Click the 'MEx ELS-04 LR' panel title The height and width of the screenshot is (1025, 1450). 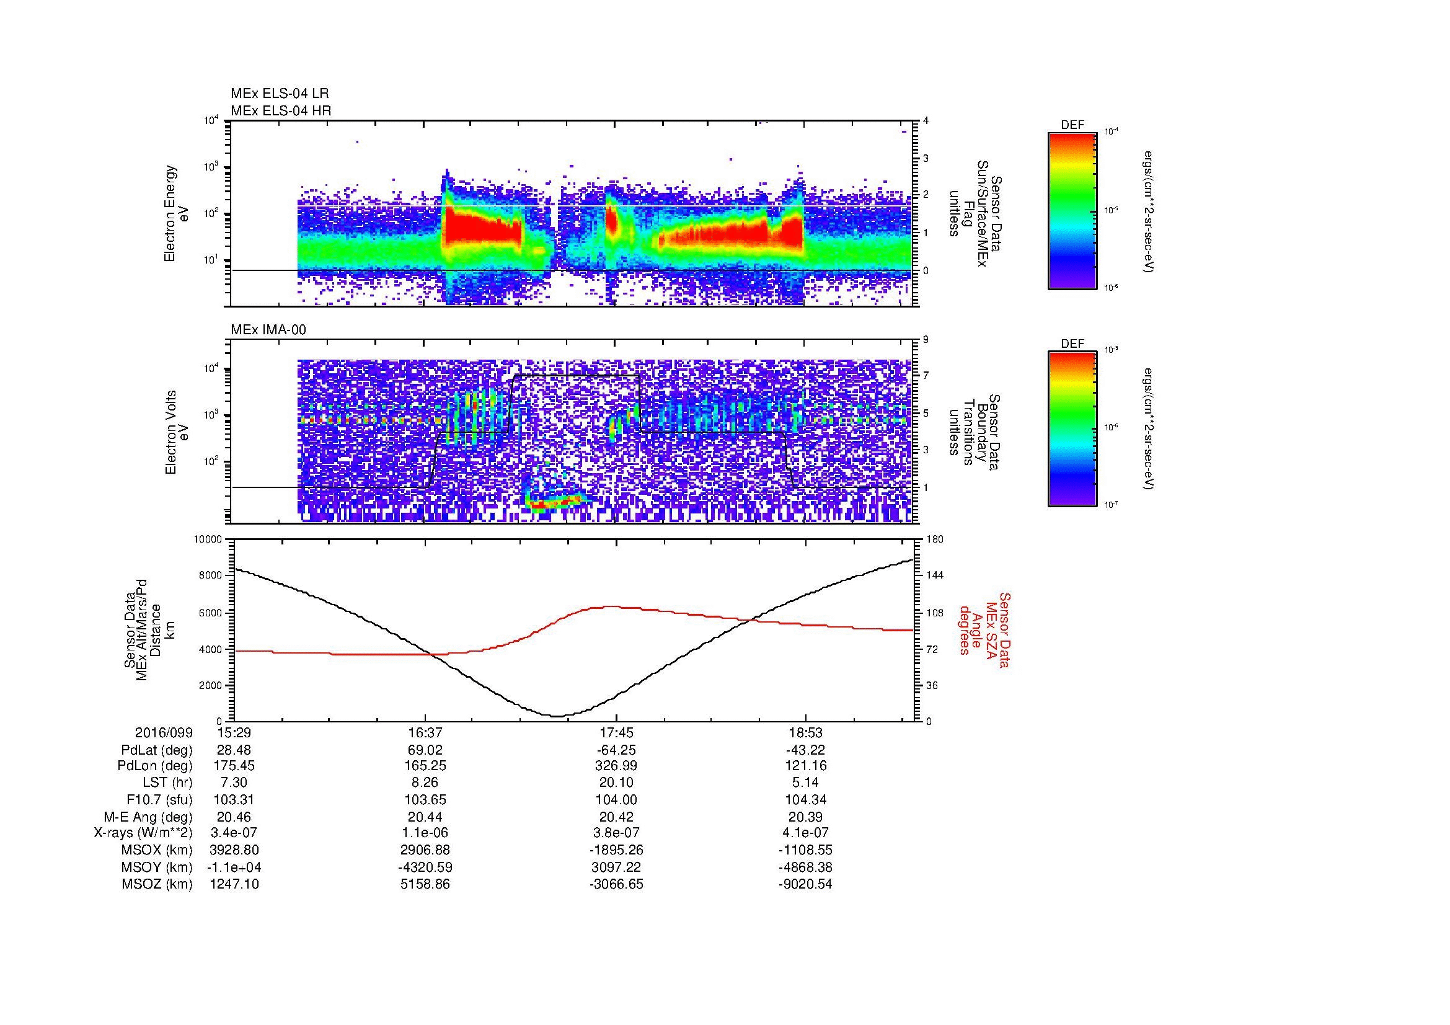click(280, 94)
